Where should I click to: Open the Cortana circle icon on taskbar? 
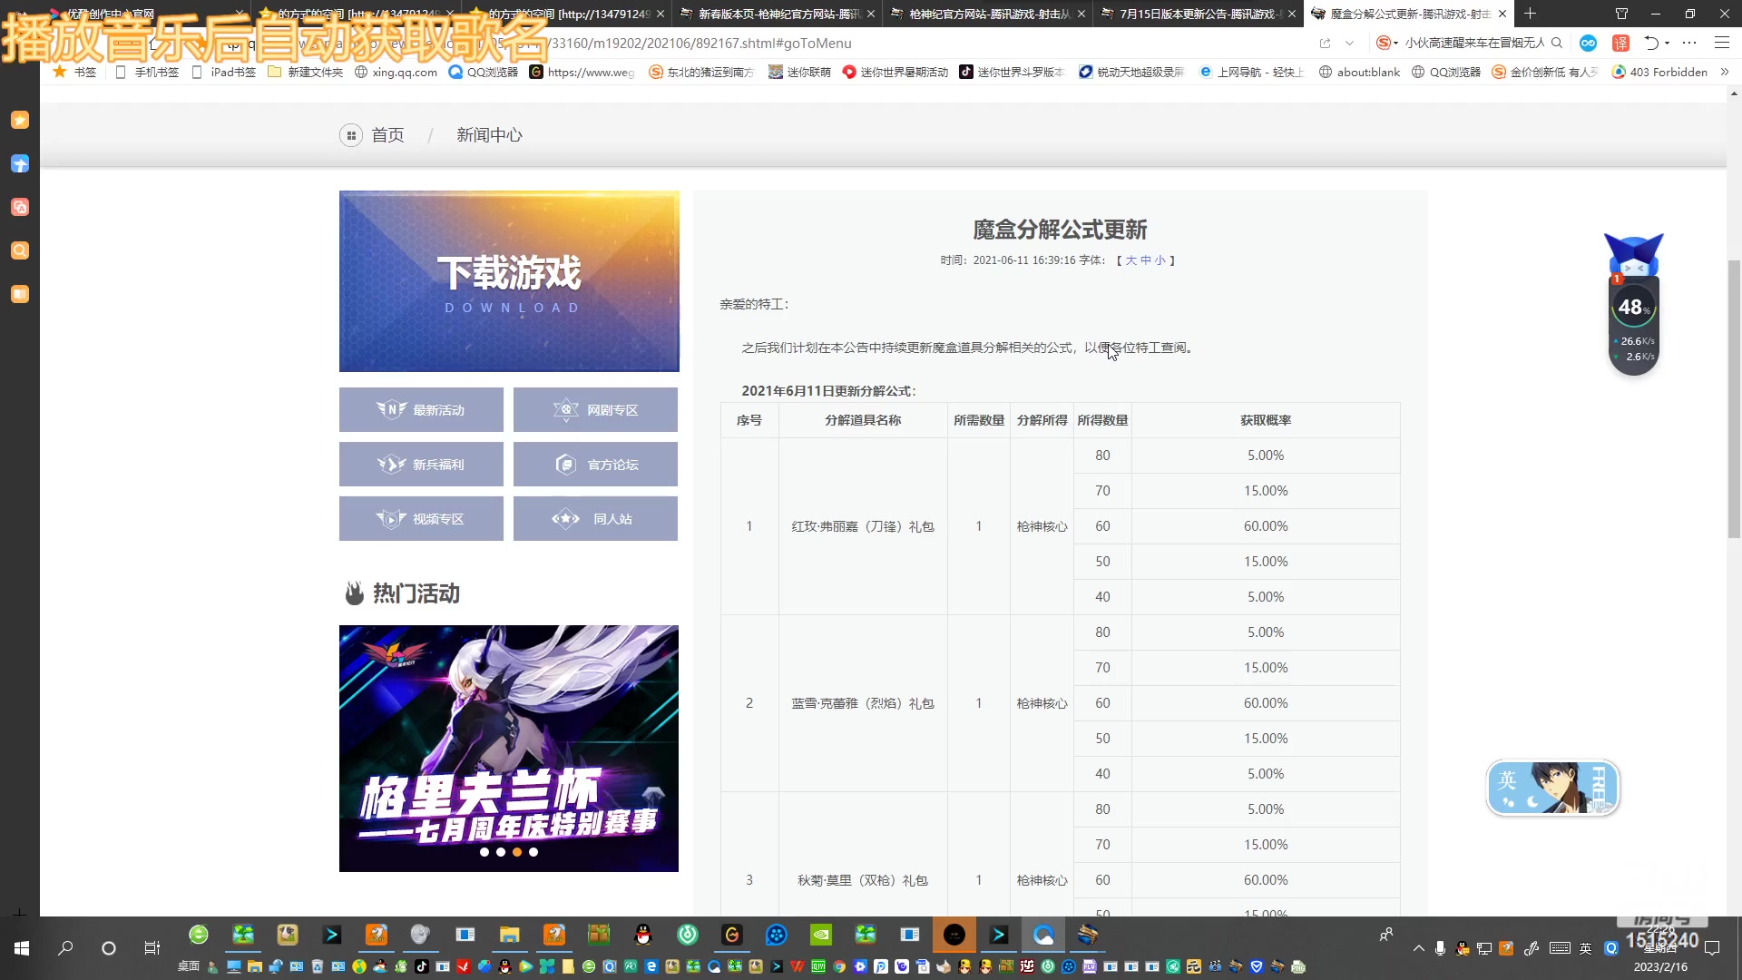(x=109, y=948)
